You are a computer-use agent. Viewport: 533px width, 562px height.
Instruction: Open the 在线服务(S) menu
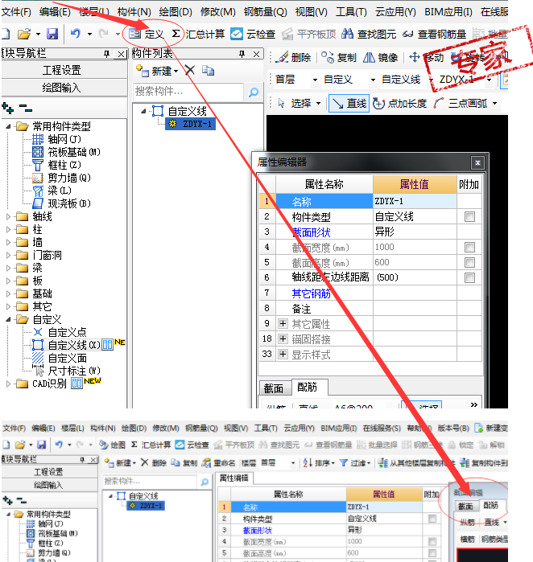382,428
